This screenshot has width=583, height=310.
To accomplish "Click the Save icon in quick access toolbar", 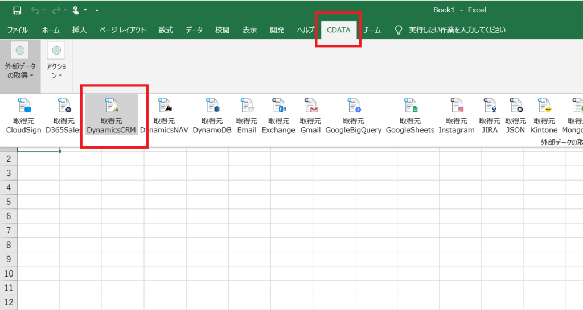I will [x=17, y=10].
